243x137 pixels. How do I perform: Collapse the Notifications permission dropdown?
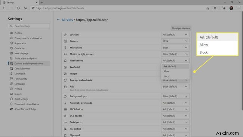point(175,61)
